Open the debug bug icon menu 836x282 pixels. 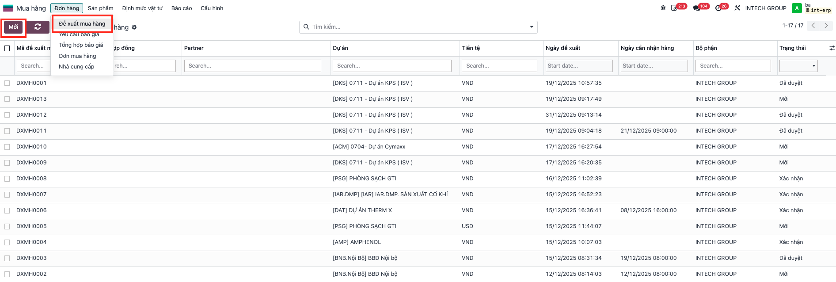pyautogui.click(x=663, y=8)
